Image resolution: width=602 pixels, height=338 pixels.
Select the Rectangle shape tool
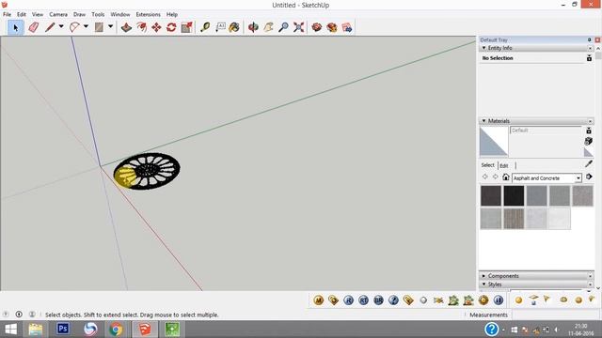pyautogui.click(x=99, y=27)
